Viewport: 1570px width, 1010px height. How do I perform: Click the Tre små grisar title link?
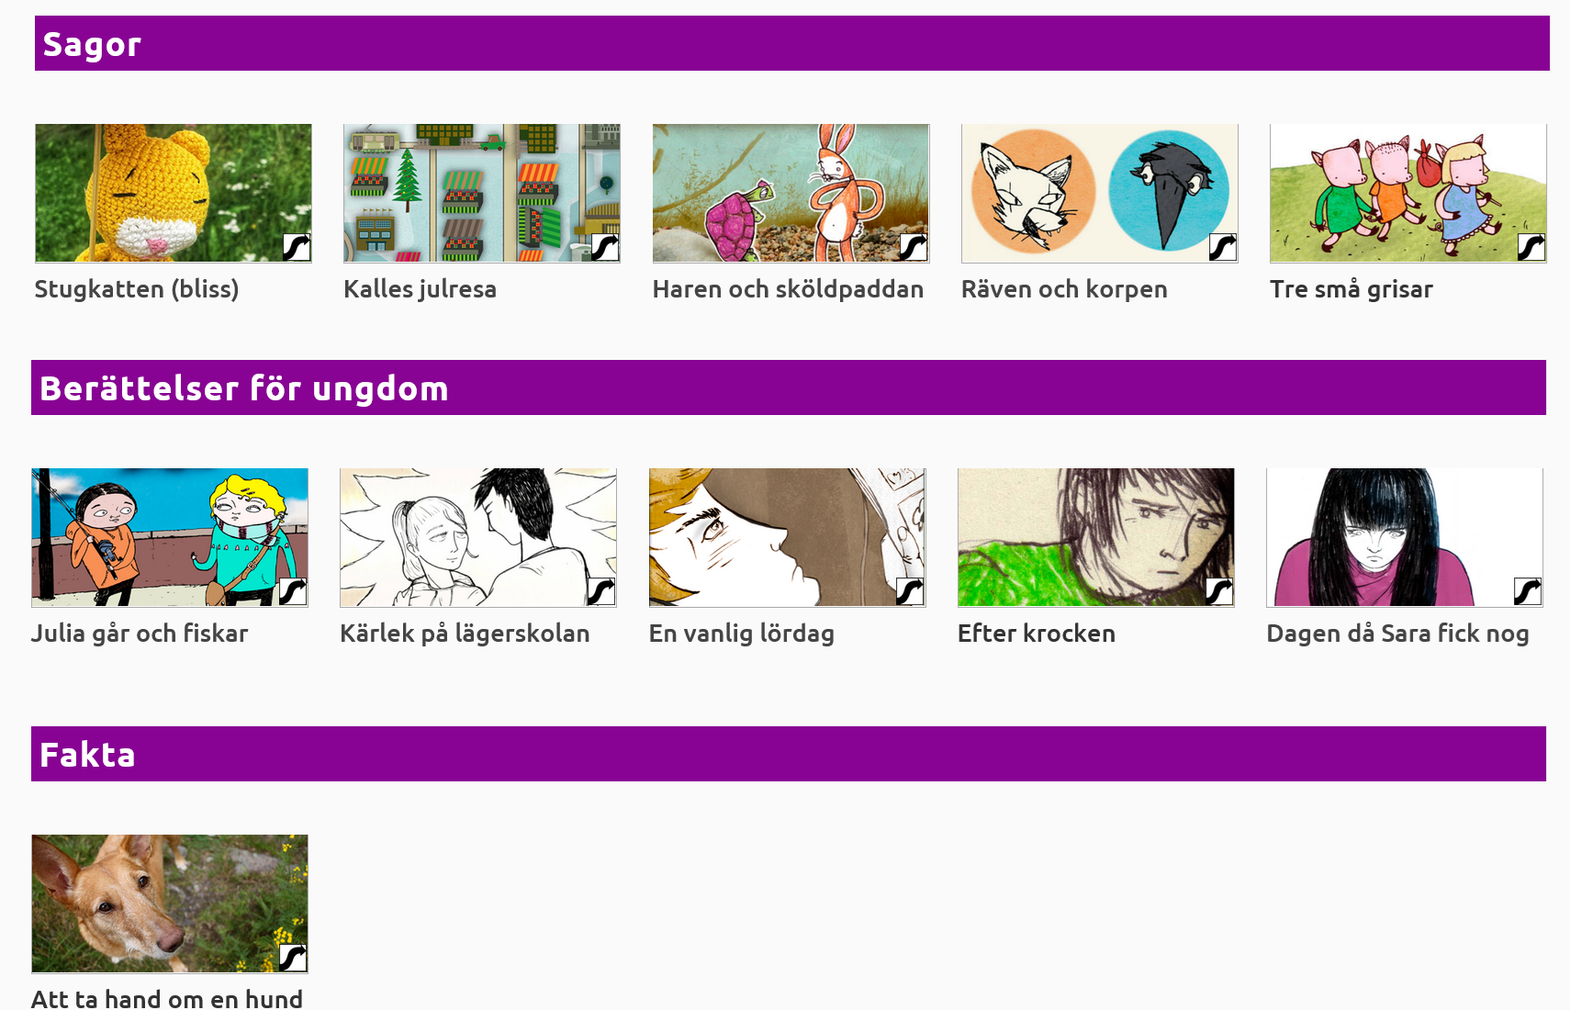(x=1351, y=289)
